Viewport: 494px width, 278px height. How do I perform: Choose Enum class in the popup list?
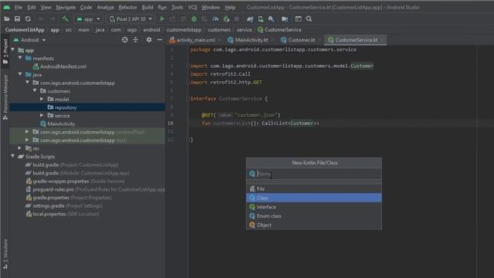314,216
